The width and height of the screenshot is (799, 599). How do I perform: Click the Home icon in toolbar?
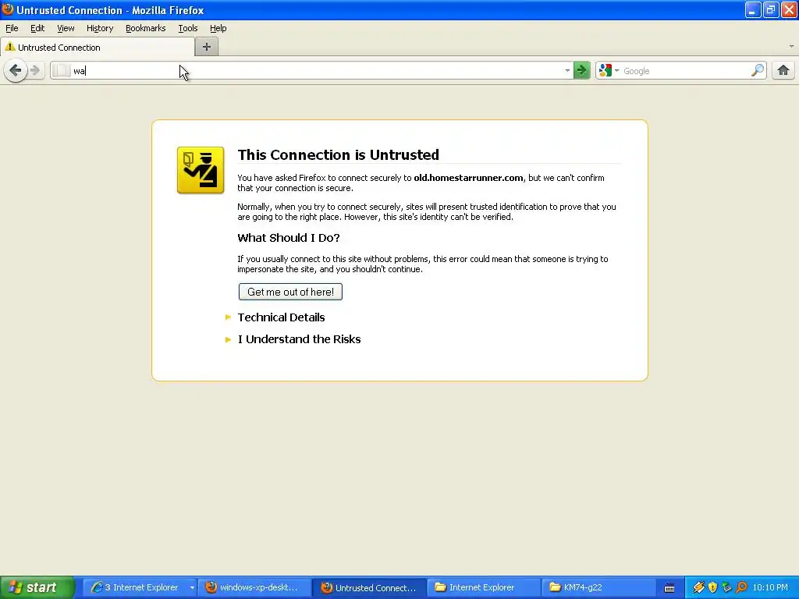click(x=783, y=70)
